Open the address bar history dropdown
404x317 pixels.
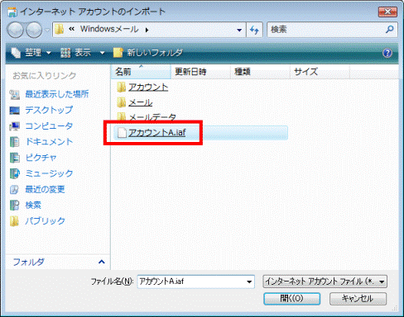click(239, 30)
